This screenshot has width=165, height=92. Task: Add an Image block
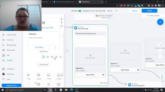point(38,76)
